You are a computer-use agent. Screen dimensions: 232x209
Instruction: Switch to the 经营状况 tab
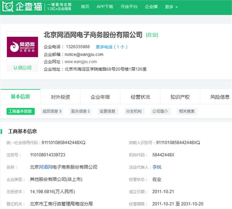[140, 97]
